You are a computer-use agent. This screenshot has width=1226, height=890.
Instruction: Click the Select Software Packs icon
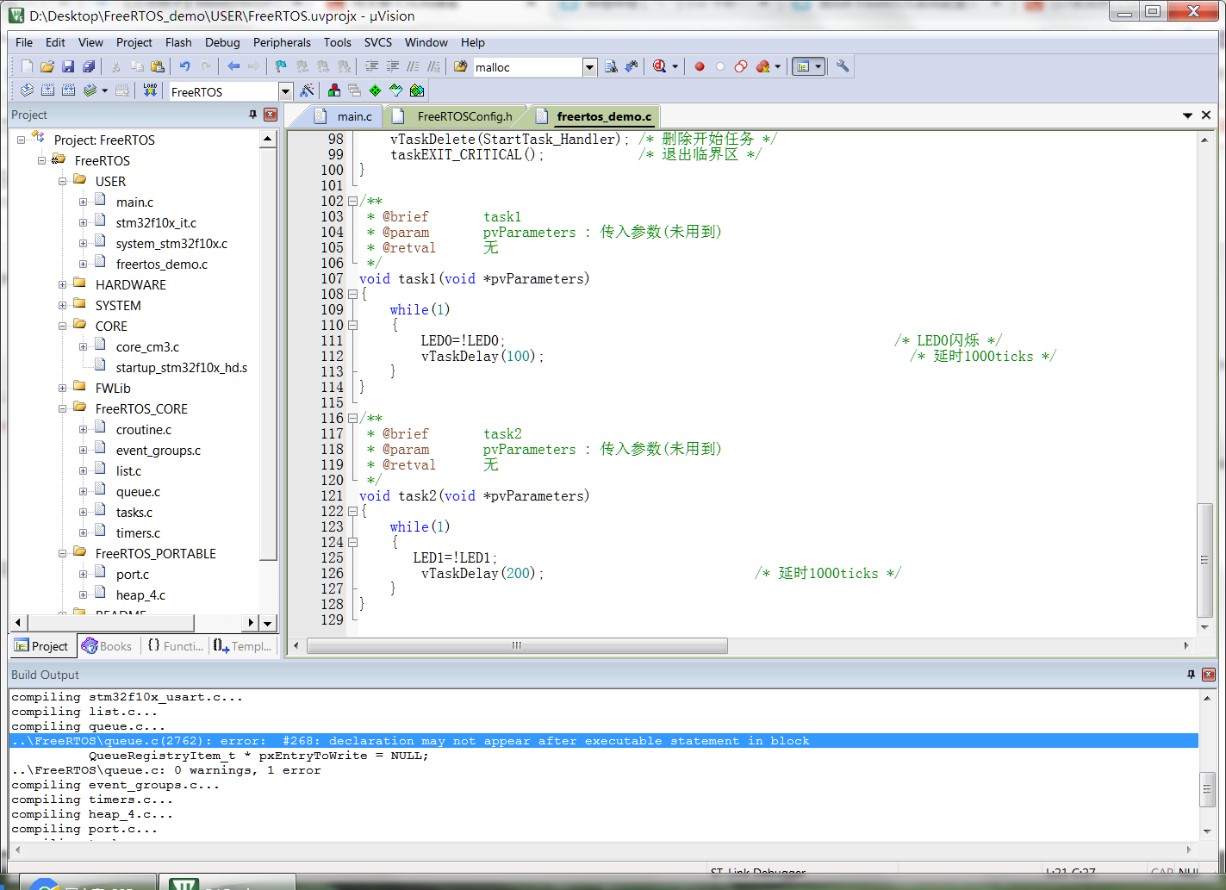396,90
